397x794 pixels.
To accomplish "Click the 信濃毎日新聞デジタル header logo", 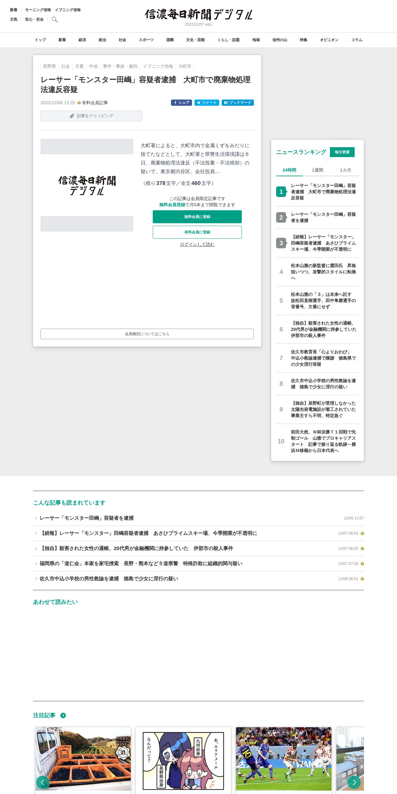I will (198, 15).
